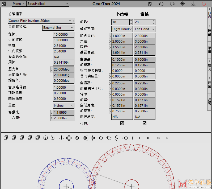The width and height of the screenshot is (212, 189).
Task: Click the undo arrow icon
Action: [161, 4]
